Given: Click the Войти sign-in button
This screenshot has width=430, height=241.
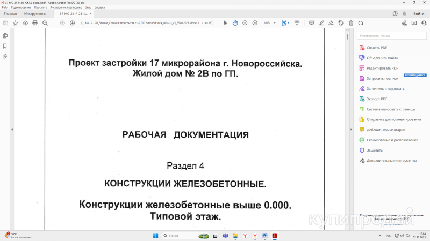Looking at the screenshot, I should pos(419,14).
